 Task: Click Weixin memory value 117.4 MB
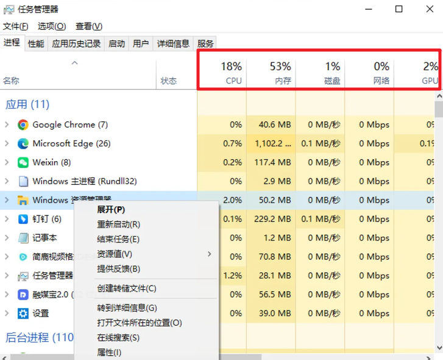coord(272,162)
